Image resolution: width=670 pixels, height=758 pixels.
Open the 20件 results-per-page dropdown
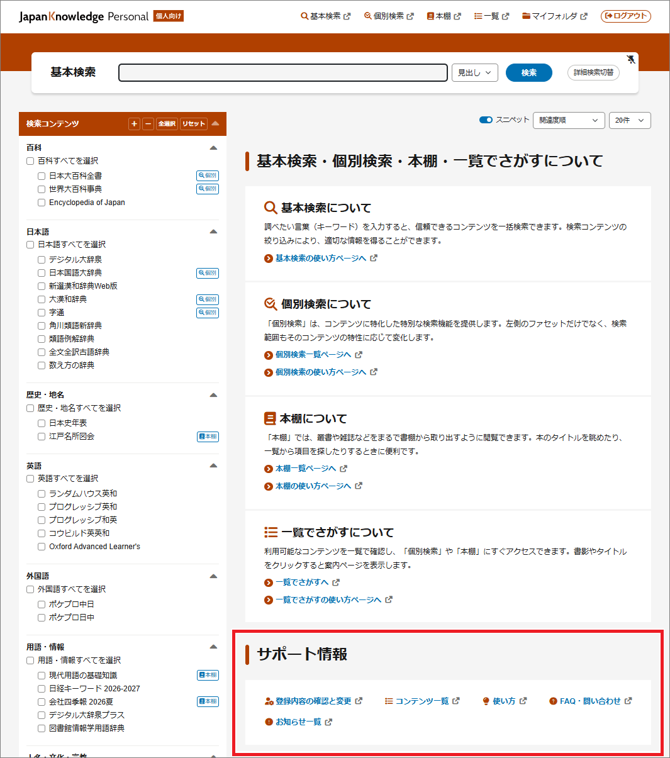click(x=630, y=120)
